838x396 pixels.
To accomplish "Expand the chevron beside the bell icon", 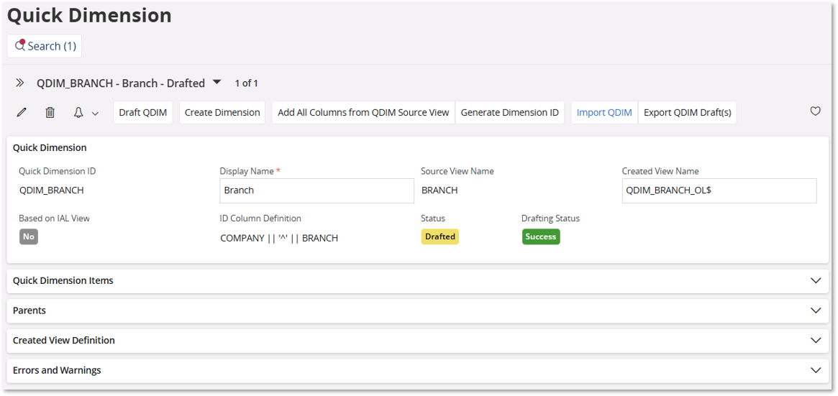I will click(x=95, y=113).
